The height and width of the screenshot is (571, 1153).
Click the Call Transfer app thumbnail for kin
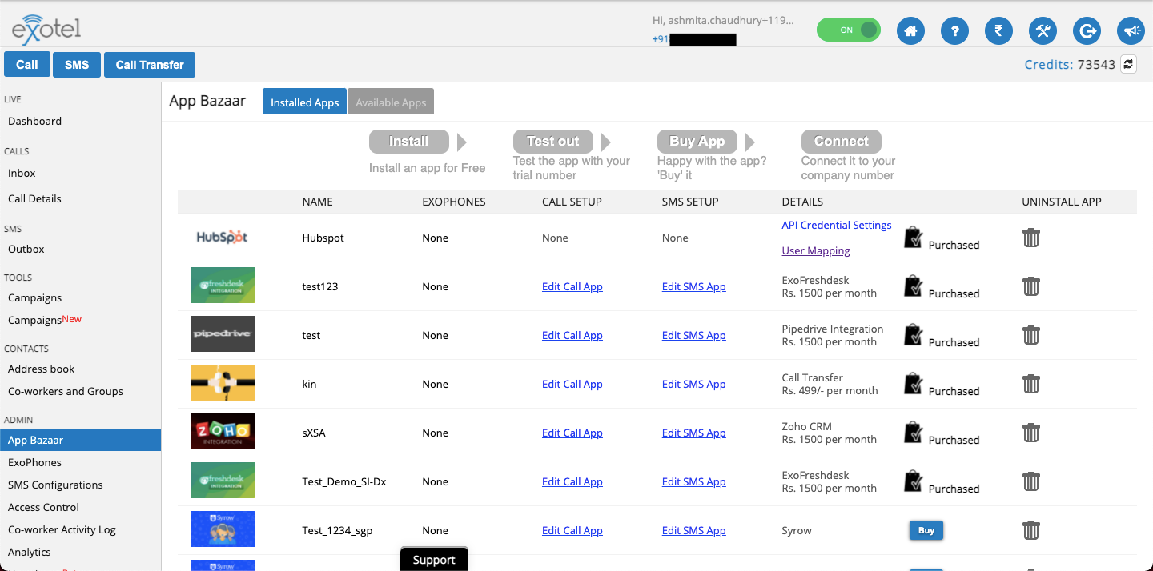[x=223, y=383]
